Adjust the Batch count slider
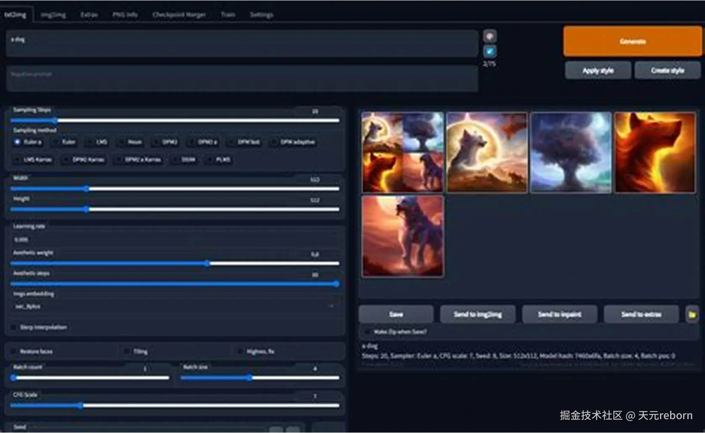705x433 pixels. 90,378
